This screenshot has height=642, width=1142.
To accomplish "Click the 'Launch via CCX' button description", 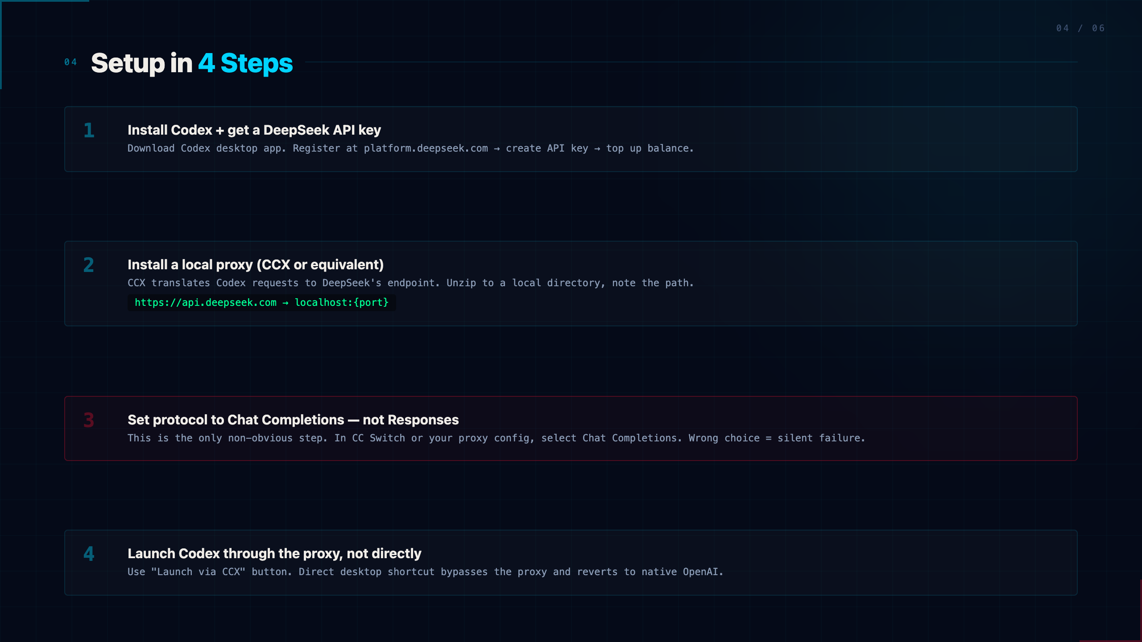I will point(425,572).
